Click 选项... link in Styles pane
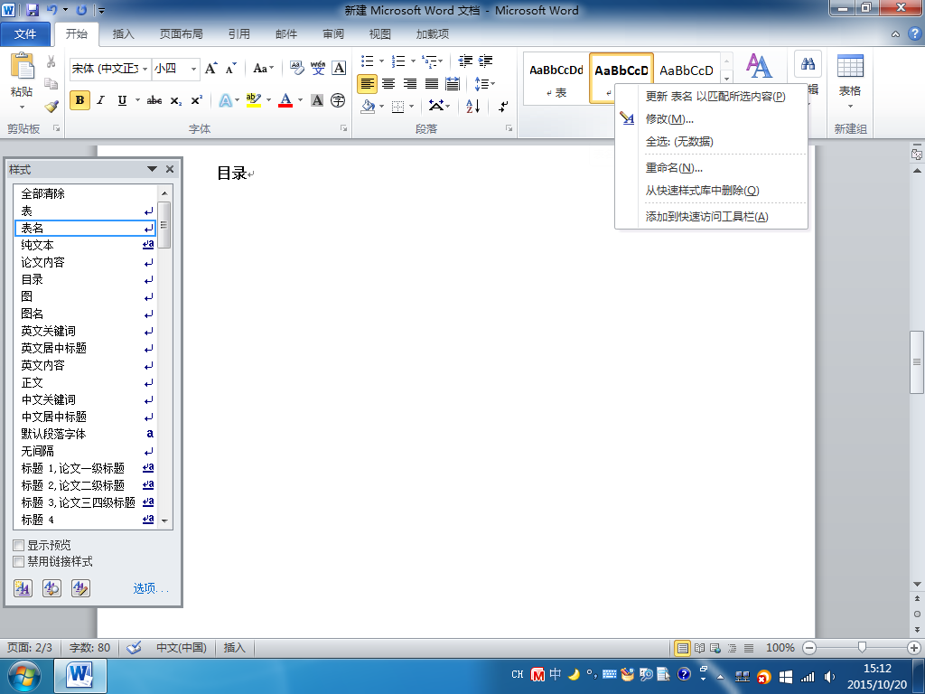 [x=151, y=588]
